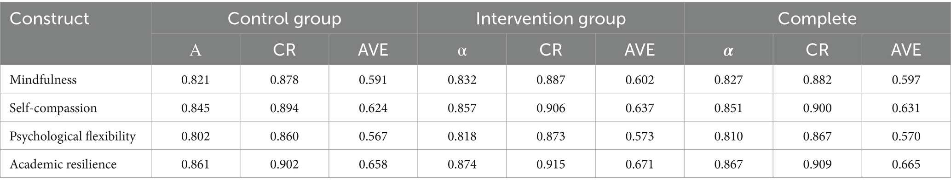
Task: Click the Mindfulness Complete CR value 0.882
Action: pyautogui.click(x=817, y=80)
